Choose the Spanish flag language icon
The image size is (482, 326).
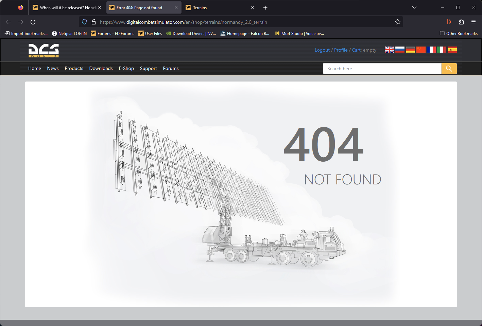[452, 50]
